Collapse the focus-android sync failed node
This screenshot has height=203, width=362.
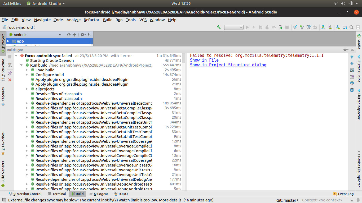(16, 56)
